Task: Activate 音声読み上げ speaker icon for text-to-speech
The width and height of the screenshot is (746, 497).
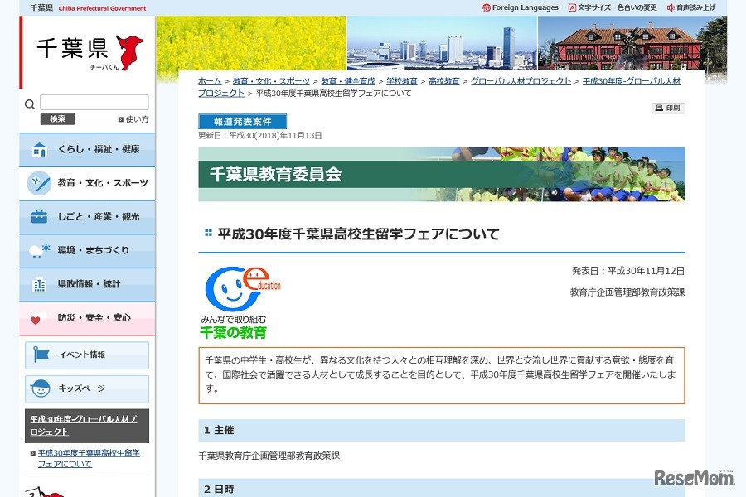Action: (670, 7)
